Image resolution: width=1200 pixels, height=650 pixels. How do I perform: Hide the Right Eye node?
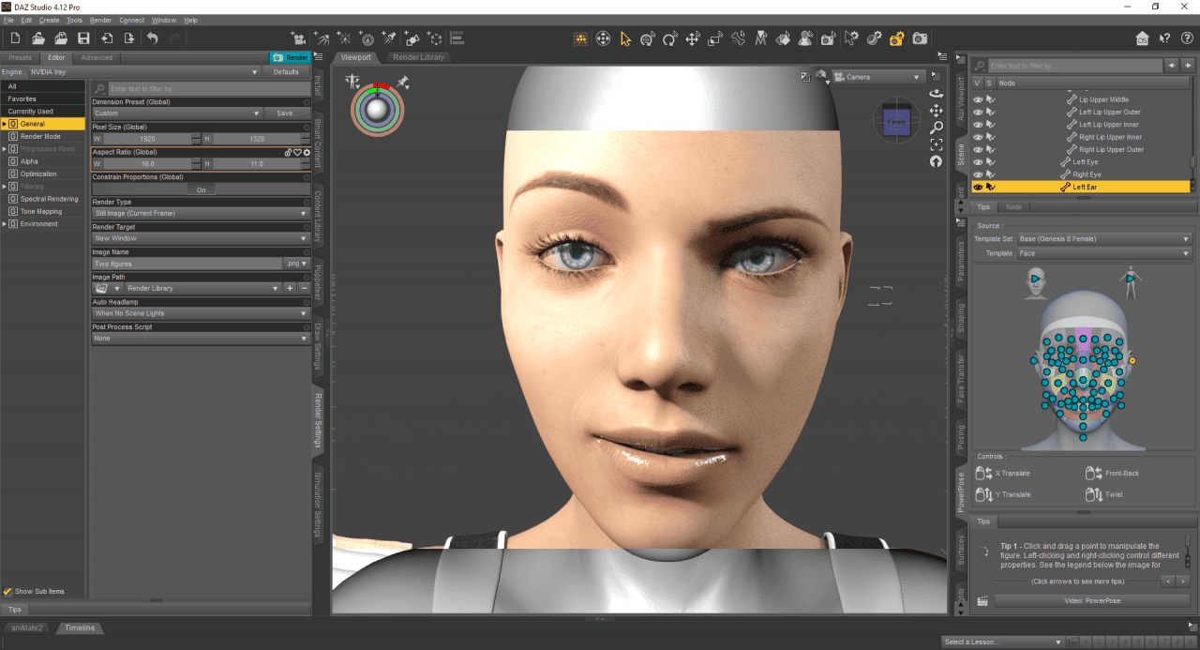[978, 174]
